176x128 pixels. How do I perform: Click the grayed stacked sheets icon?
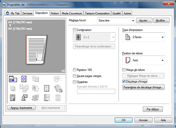click(x=13, y=88)
